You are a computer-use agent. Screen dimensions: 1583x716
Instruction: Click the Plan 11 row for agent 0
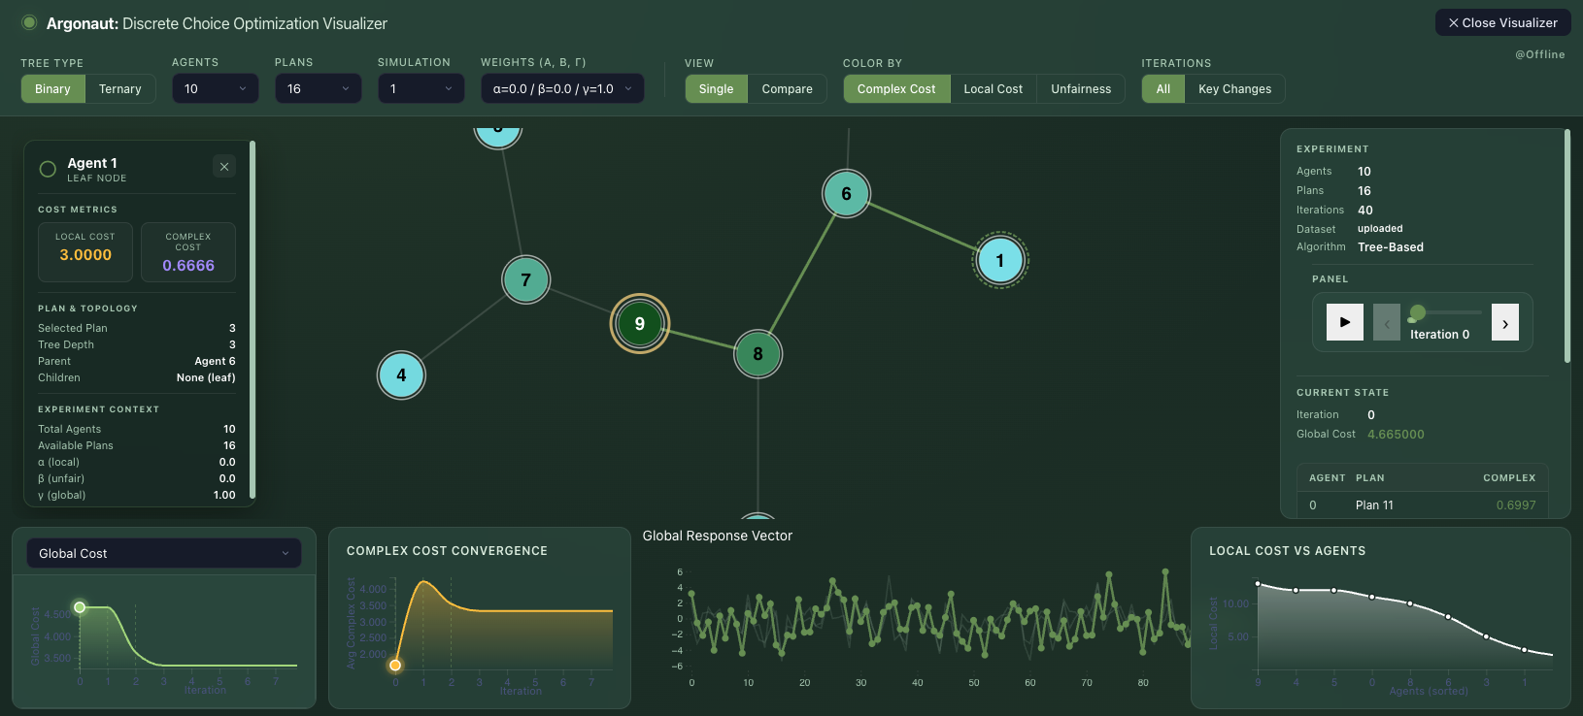pyautogui.click(x=1423, y=504)
